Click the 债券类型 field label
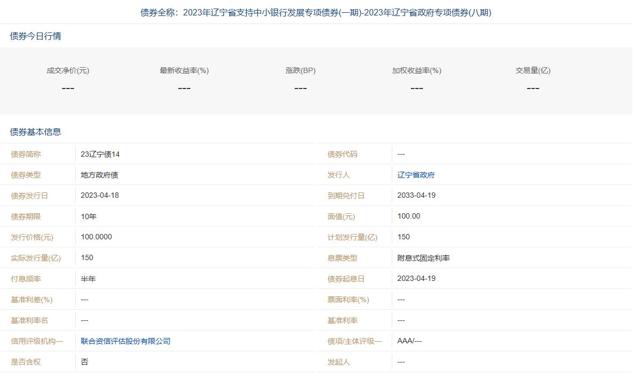 click(26, 175)
